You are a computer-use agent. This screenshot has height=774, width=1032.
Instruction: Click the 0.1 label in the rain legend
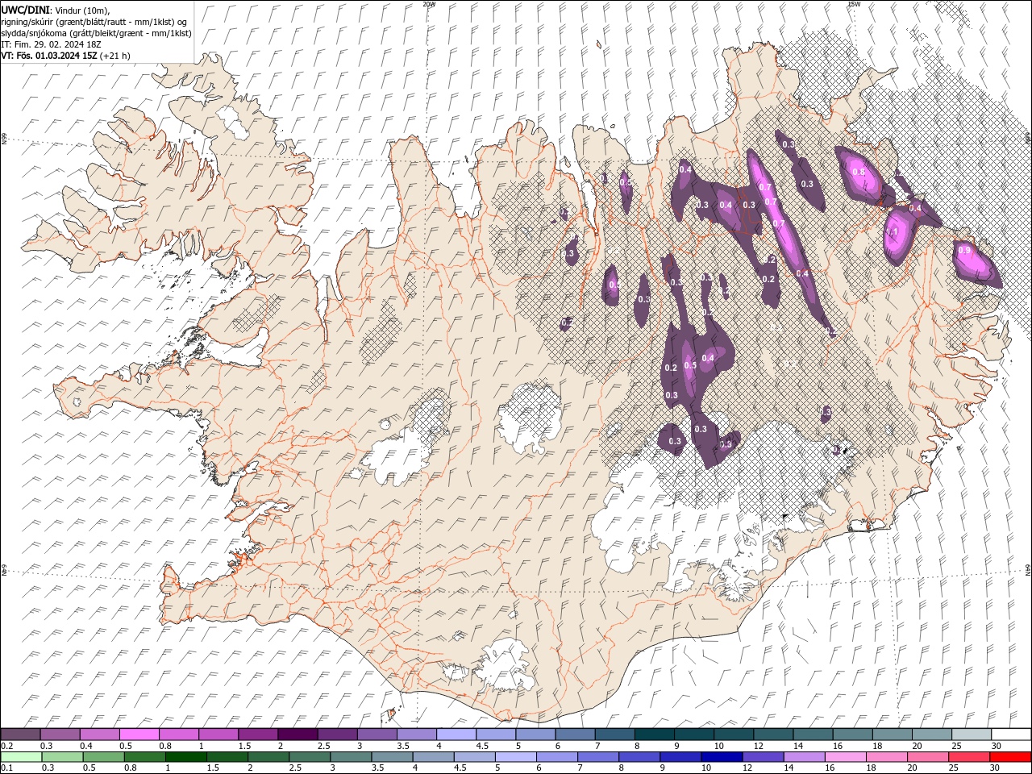coord(7,768)
